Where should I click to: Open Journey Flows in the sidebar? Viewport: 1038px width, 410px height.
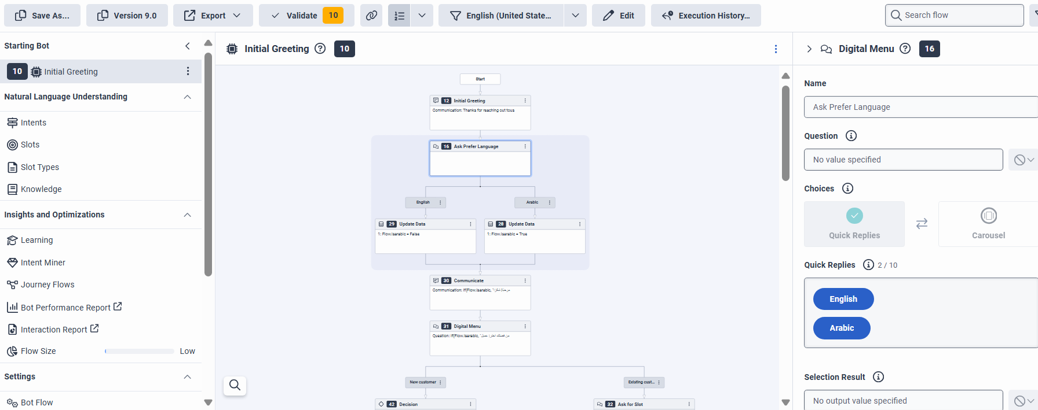(x=47, y=285)
